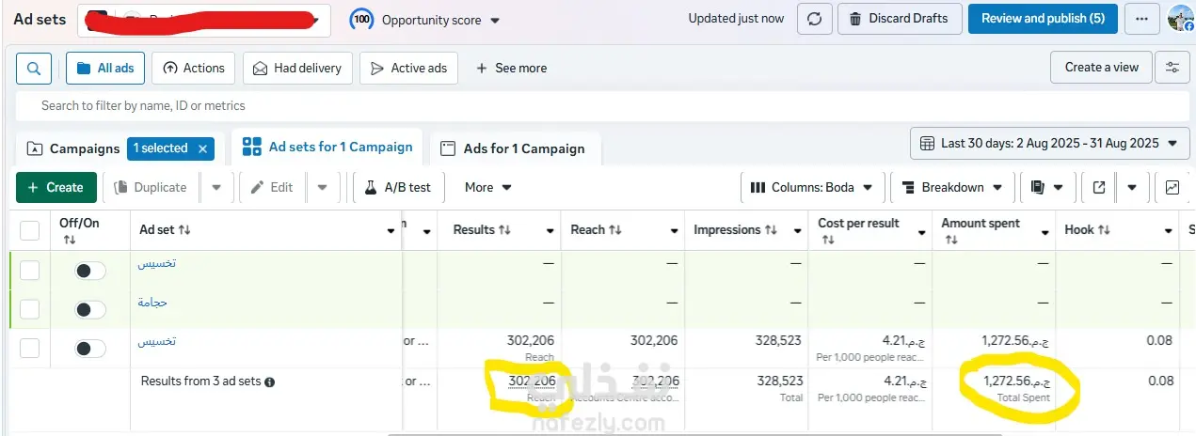Click the view settings sliders icon
Screen dimensions: 1196x436
point(1172,68)
